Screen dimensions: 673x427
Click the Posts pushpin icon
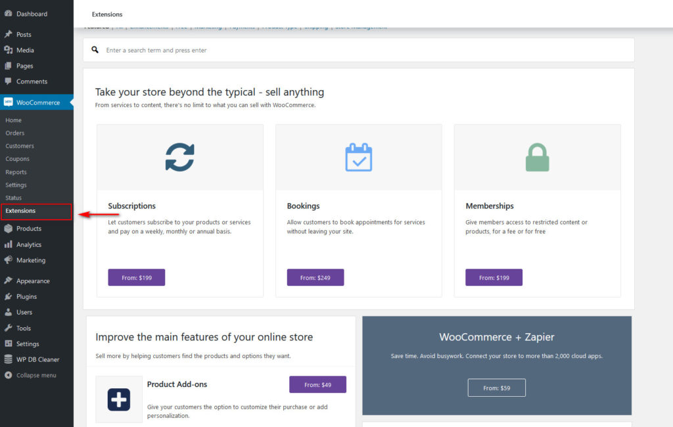coord(8,34)
